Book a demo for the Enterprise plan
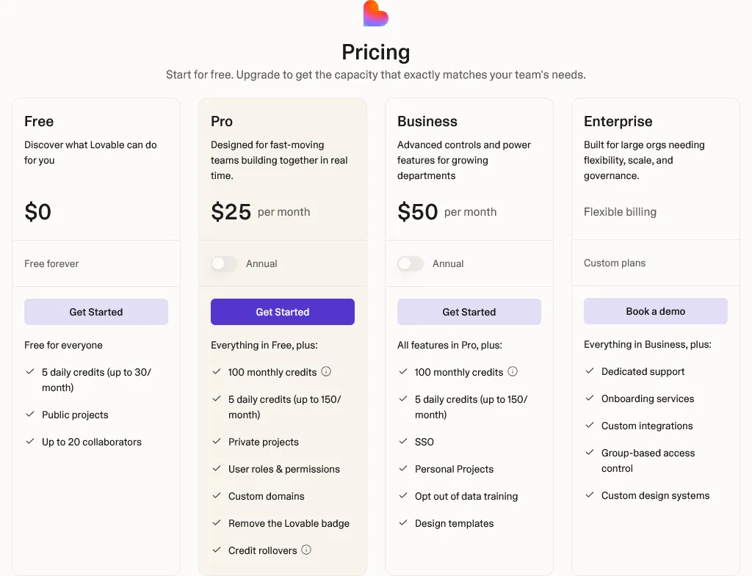 (655, 311)
